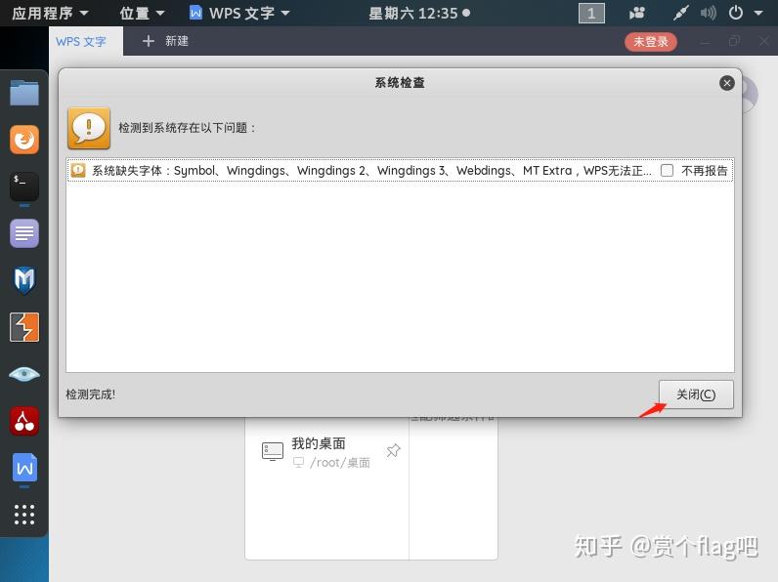
Task: Click the 检测完成! status text
Action: (90, 395)
